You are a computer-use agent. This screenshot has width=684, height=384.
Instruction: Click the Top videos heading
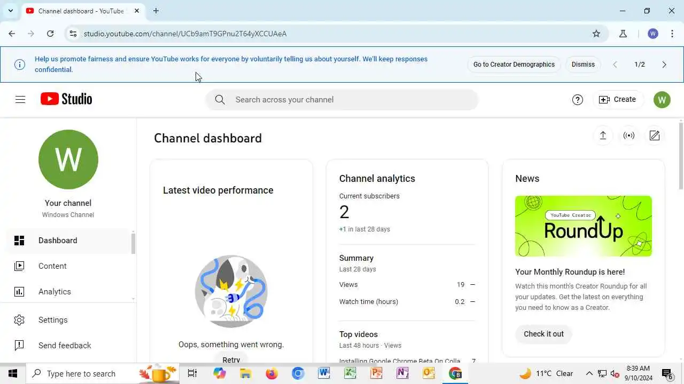359,334
